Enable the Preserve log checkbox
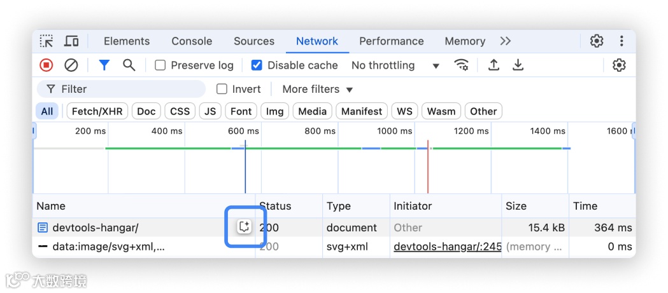Image resolution: width=668 pixels, height=293 pixels. tap(160, 65)
